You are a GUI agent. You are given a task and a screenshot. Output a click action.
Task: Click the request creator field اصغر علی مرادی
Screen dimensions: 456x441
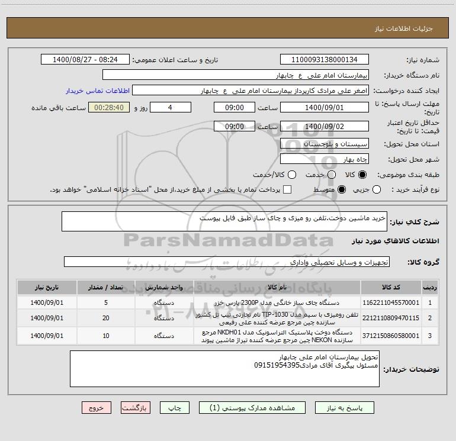pyautogui.click(x=251, y=91)
